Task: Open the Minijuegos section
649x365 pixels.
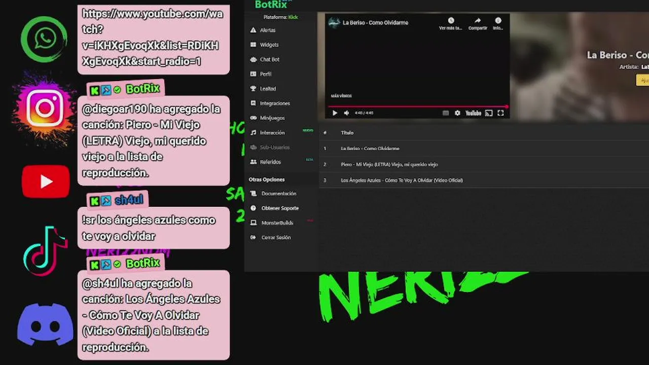Action: (x=272, y=118)
